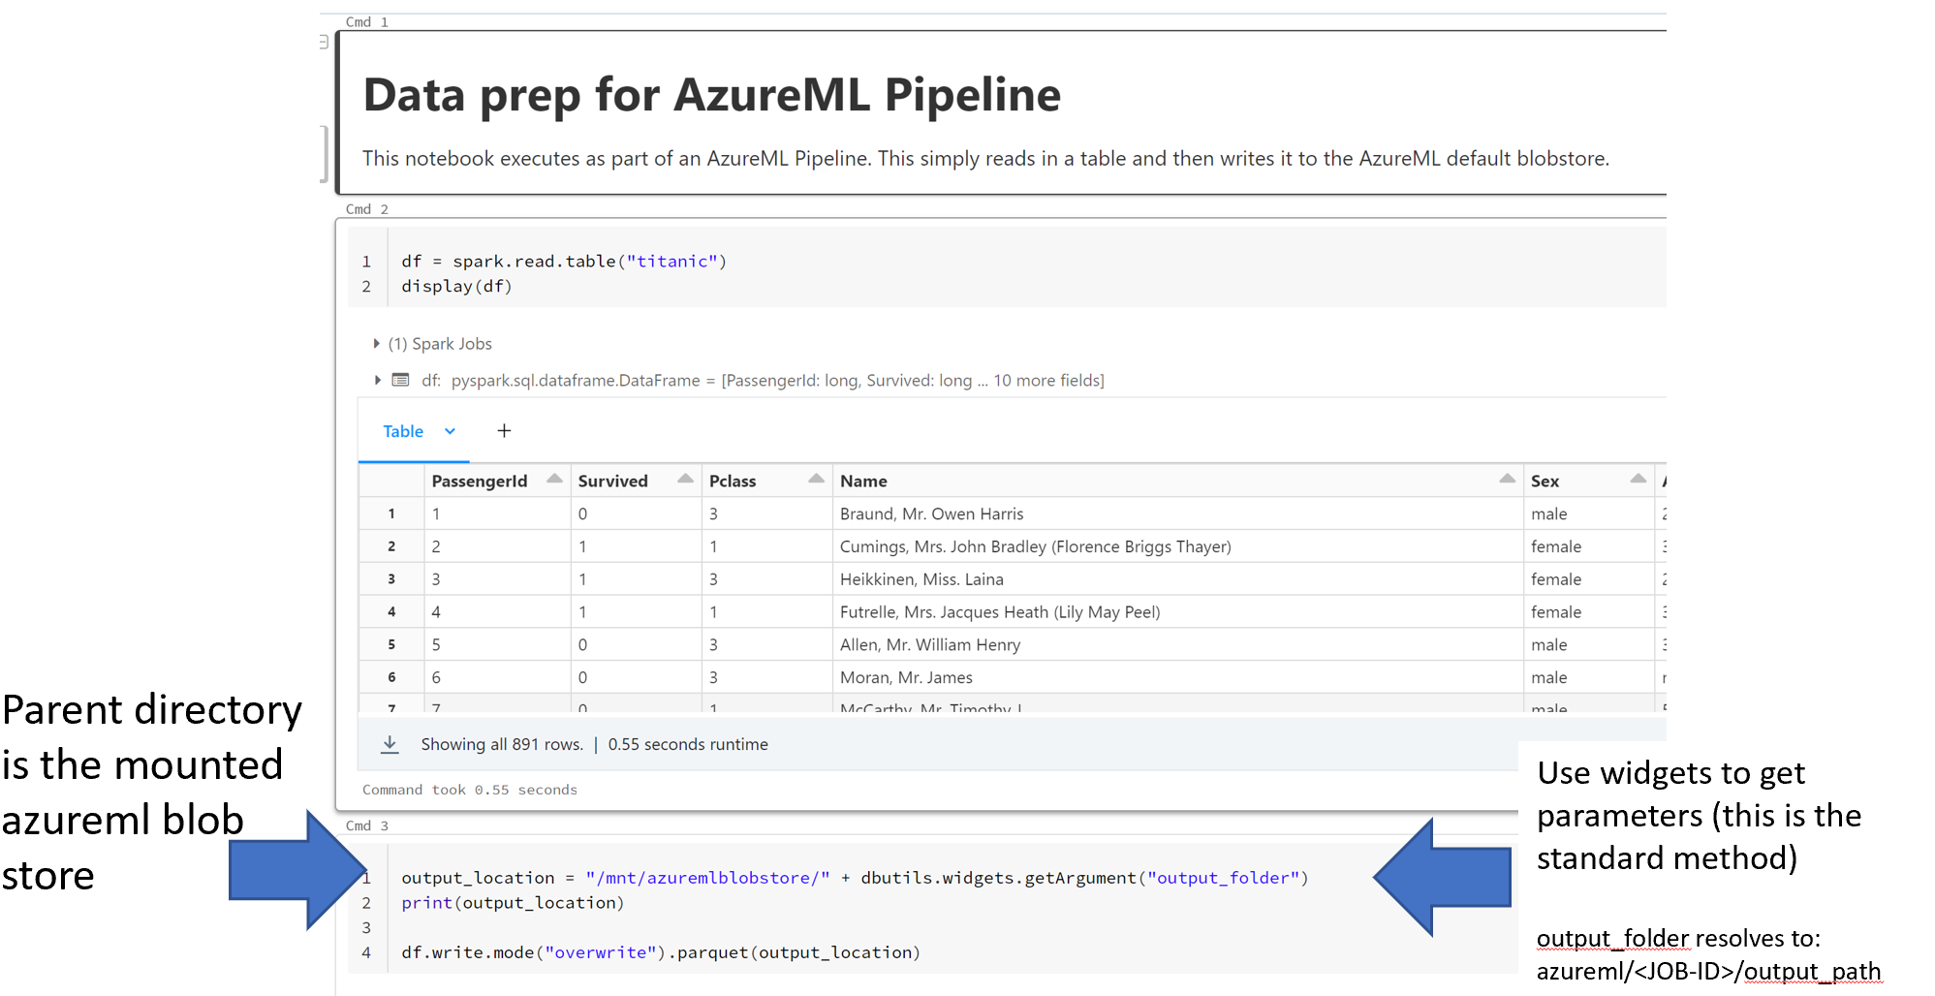Add a new visualization with the plus icon

(504, 431)
